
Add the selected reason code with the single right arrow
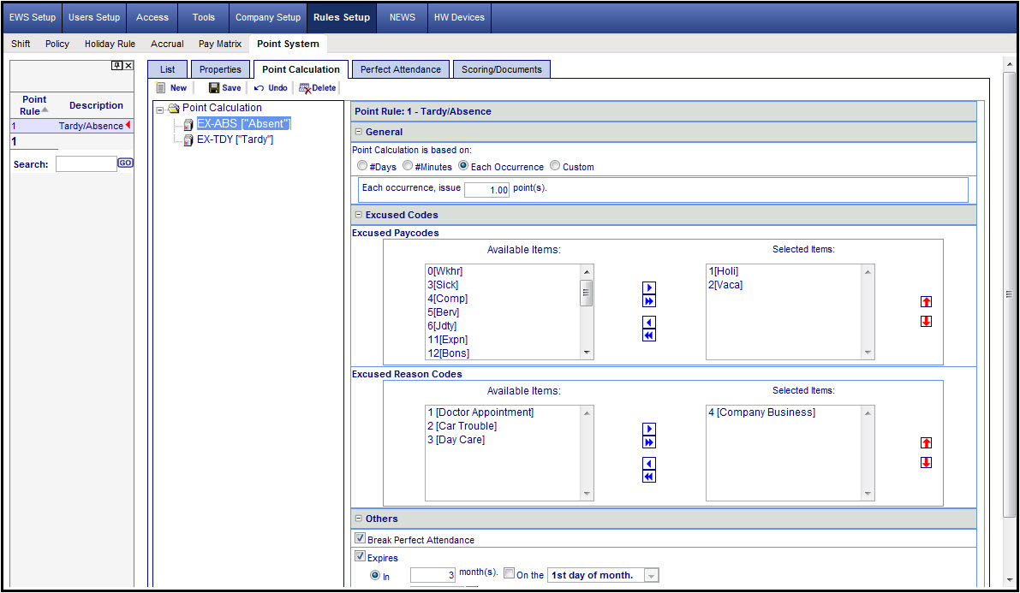(648, 429)
